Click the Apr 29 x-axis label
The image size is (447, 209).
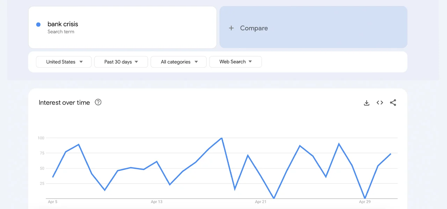pos(365,202)
